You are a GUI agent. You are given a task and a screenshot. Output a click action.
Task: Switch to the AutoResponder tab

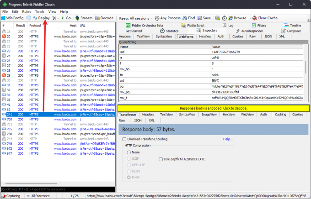point(250,31)
